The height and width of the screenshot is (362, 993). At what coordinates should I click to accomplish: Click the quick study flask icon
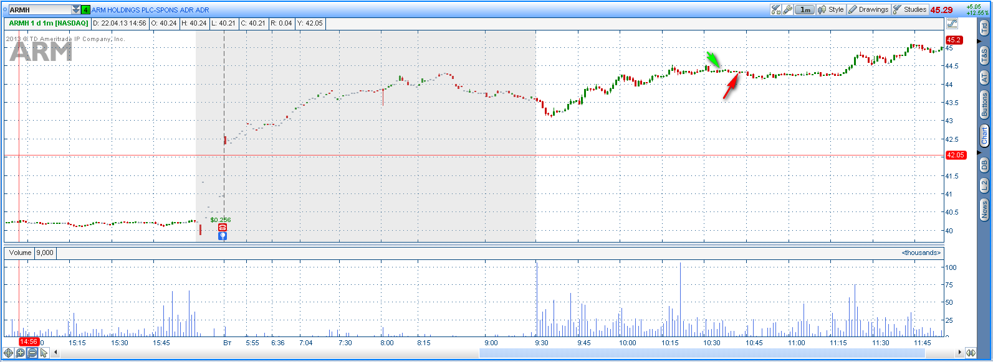point(776,9)
